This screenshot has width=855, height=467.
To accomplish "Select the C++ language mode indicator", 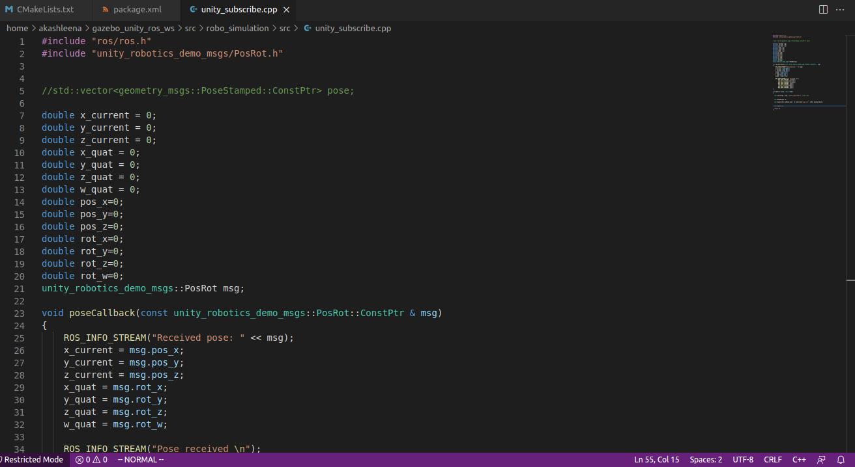I will tap(799, 459).
